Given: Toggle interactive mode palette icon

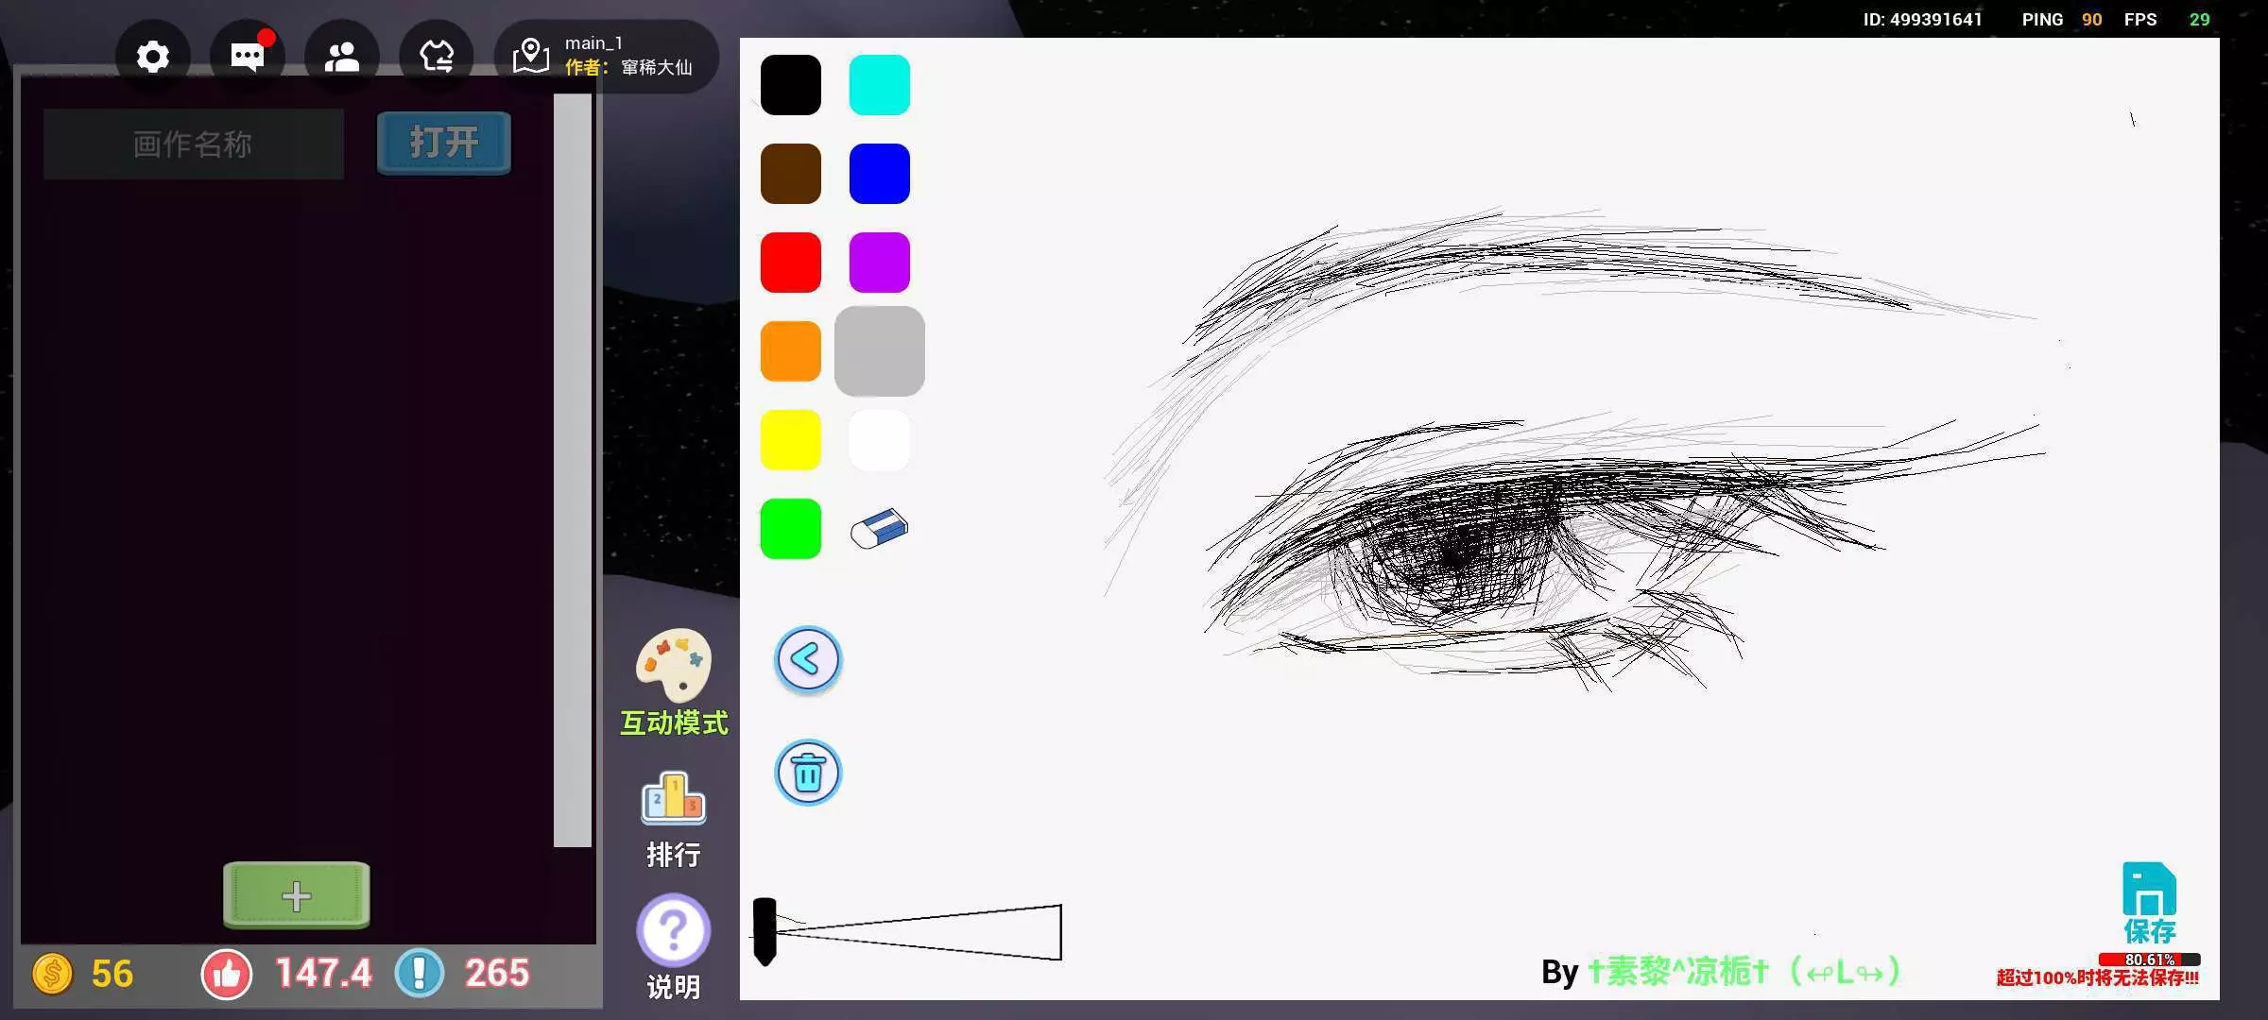Looking at the screenshot, I should click(x=674, y=665).
